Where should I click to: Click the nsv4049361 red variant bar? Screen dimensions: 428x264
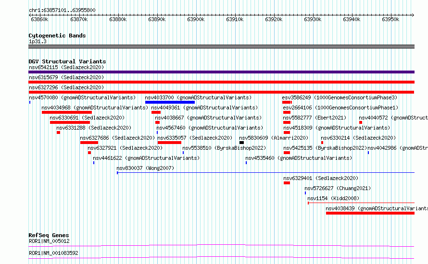[x=156, y=112]
